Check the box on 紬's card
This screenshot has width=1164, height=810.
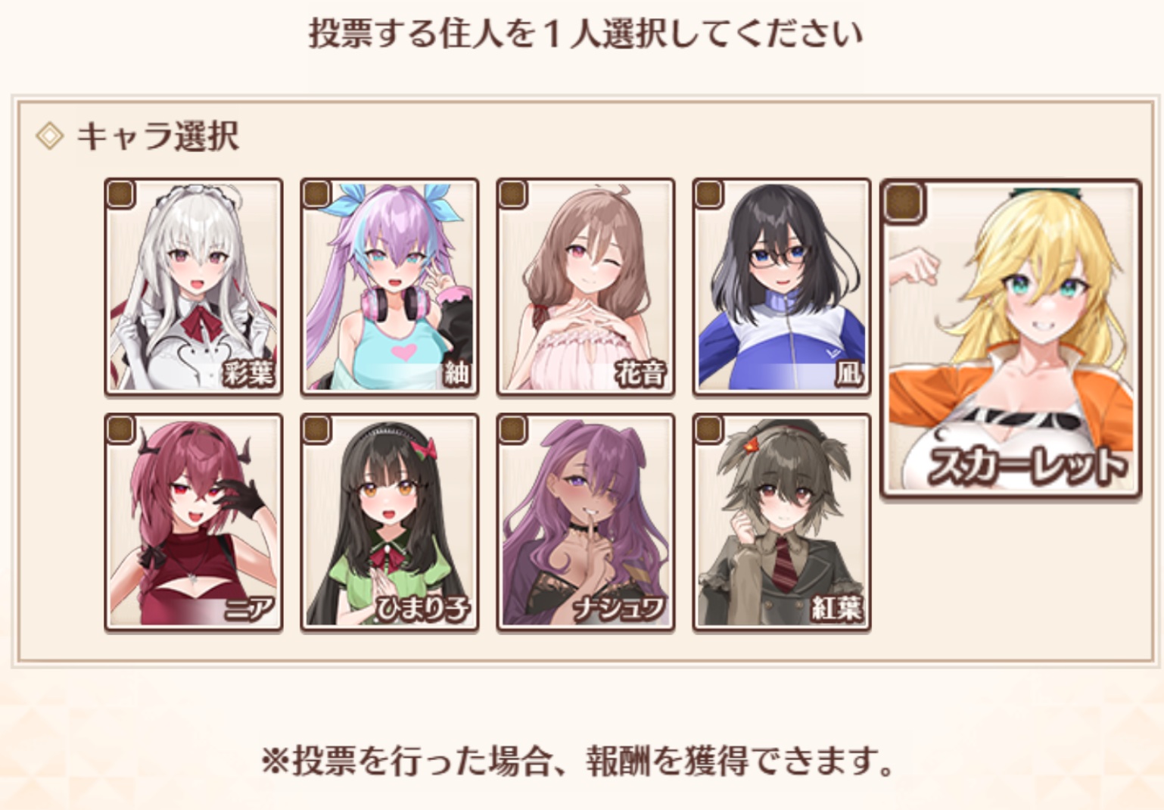tap(316, 194)
